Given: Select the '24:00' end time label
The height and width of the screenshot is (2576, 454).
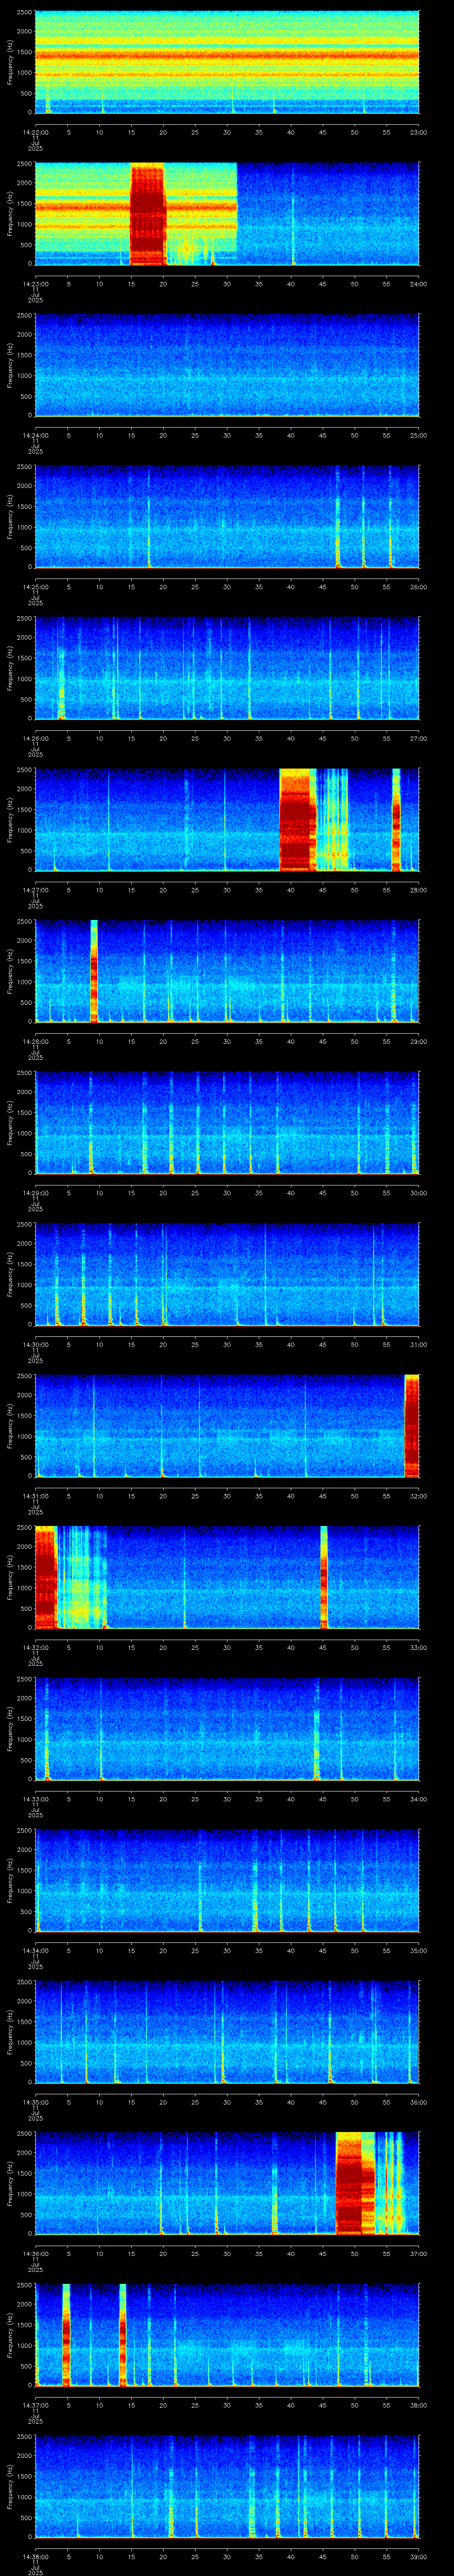Looking at the screenshot, I should pos(418,284).
